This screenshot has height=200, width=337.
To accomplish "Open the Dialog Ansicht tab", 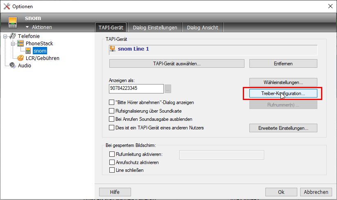I will tap(202, 27).
